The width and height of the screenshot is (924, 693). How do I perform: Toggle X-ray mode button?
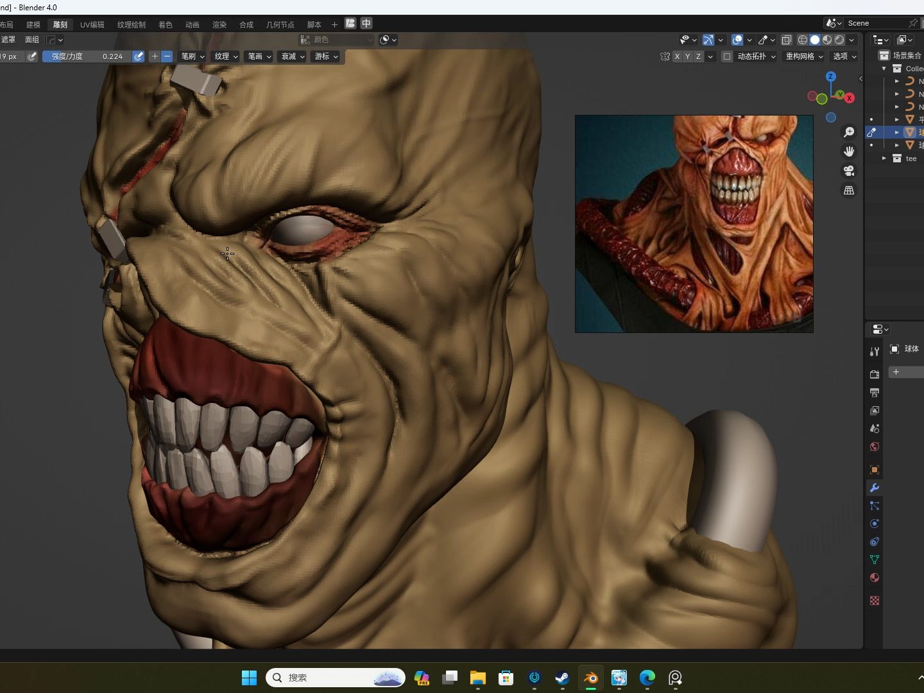(786, 40)
